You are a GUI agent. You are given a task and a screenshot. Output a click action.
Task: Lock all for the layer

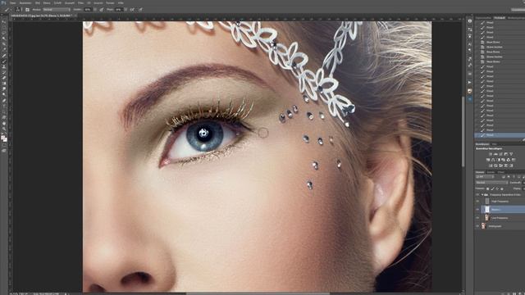pyautogui.click(x=502, y=188)
